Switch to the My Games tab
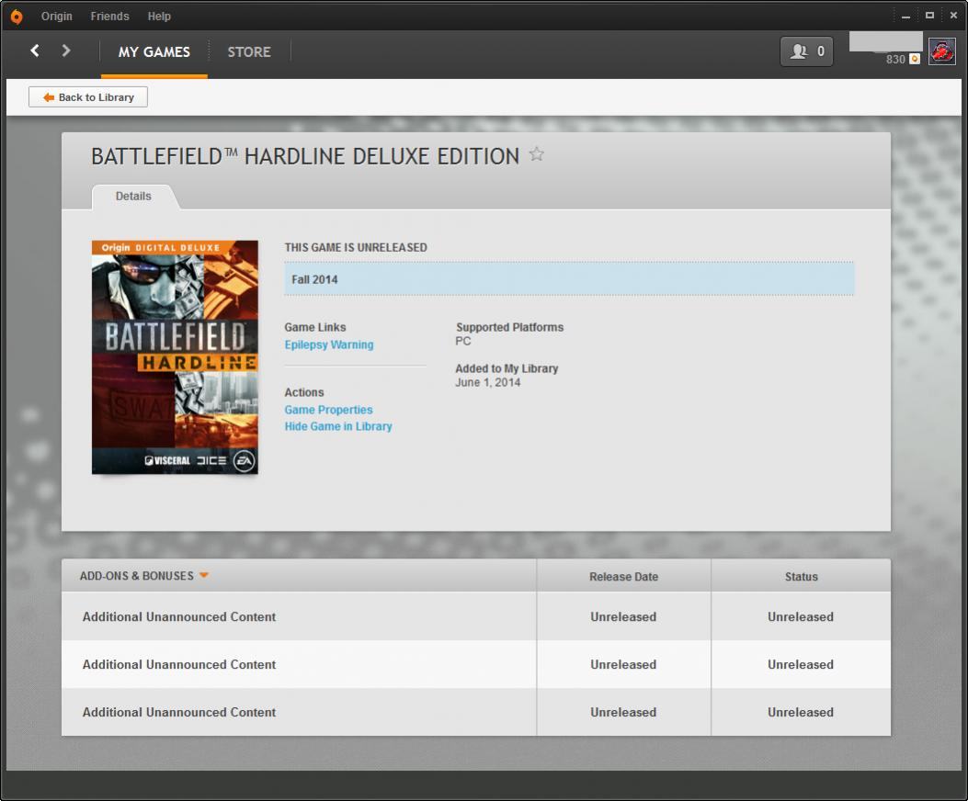 154,51
